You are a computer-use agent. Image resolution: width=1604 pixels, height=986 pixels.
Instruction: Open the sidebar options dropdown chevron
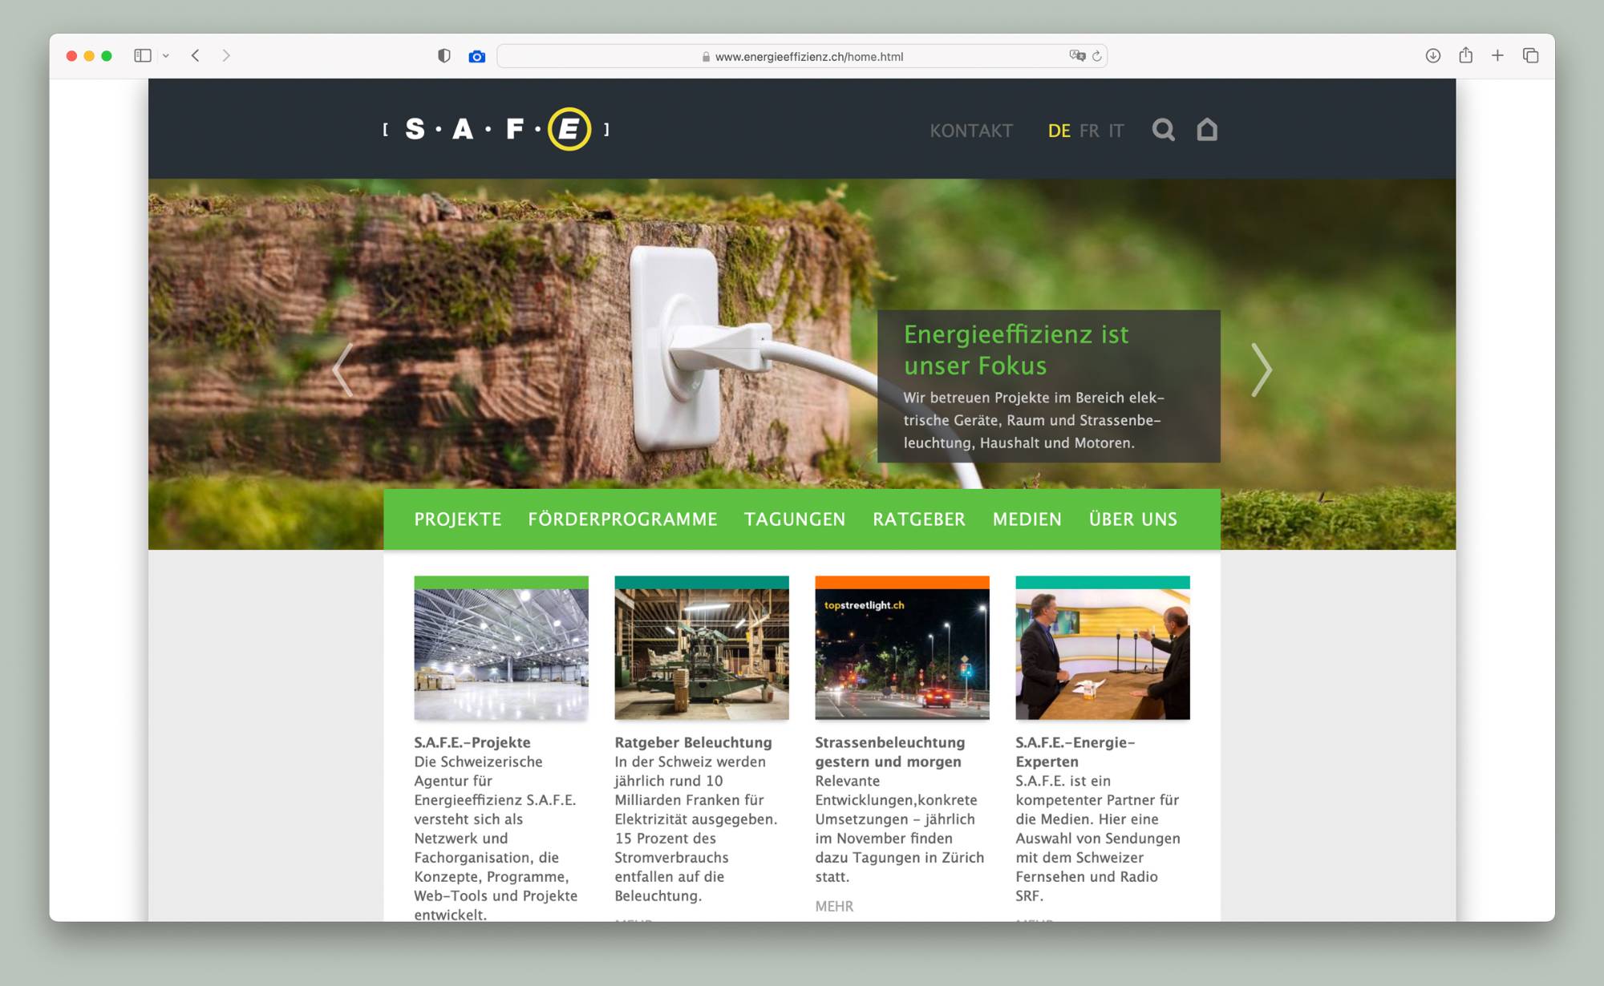[166, 56]
